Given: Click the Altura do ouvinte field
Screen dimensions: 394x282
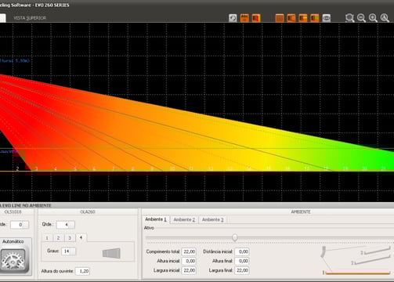Looking at the screenshot, I should click(83, 271).
